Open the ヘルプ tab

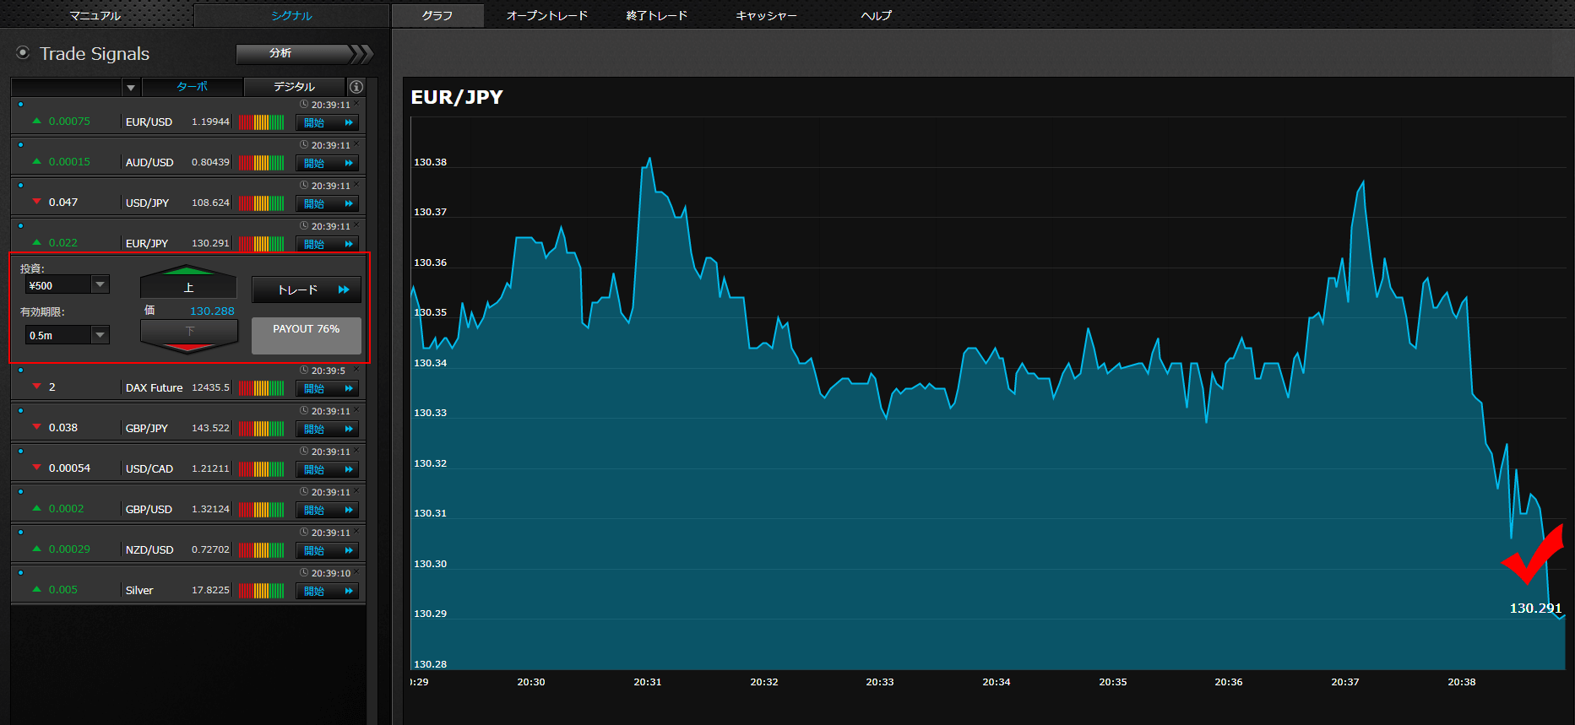(876, 15)
